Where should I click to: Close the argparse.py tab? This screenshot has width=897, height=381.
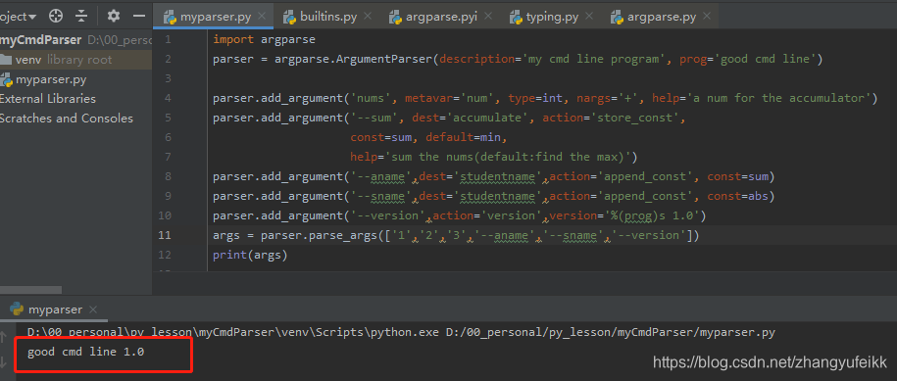tap(707, 17)
